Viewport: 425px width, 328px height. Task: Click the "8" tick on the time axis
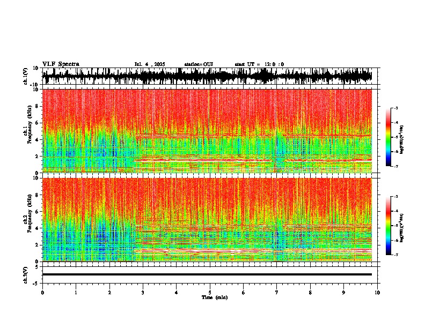(x=310, y=293)
